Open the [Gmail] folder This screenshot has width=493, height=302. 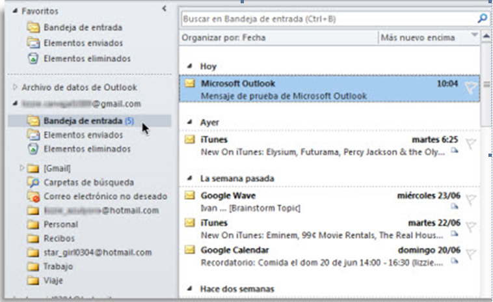(57, 169)
